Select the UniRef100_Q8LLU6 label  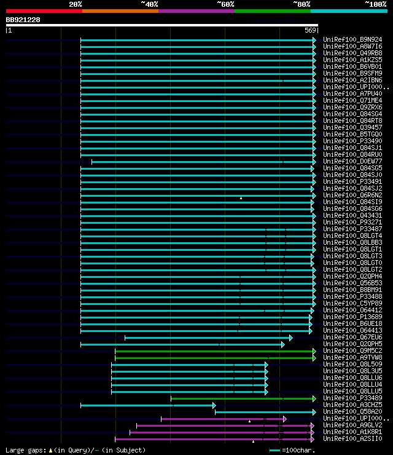click(x=352, y=378)
